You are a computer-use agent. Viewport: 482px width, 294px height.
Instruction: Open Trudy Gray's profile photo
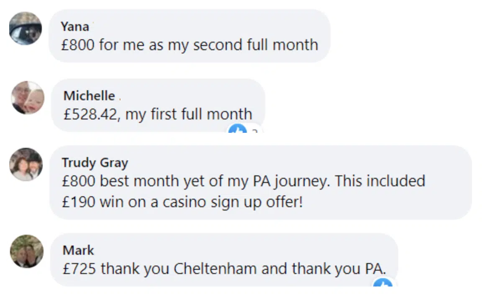tap(26, 164)
